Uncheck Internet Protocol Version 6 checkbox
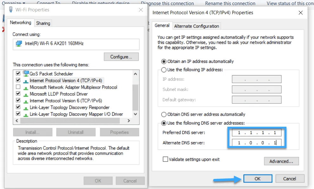The height and width of the screenshot is (189, 314). tap(18, 100)
